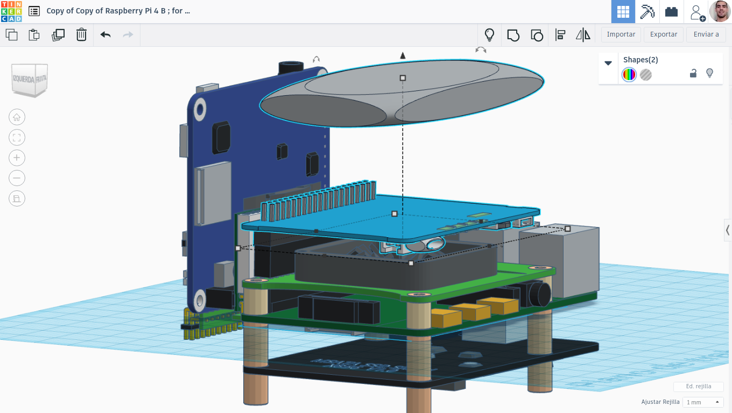
Task: Duplicate and repeat the selection
Action: pyautogui.click(x=58, y=35)
